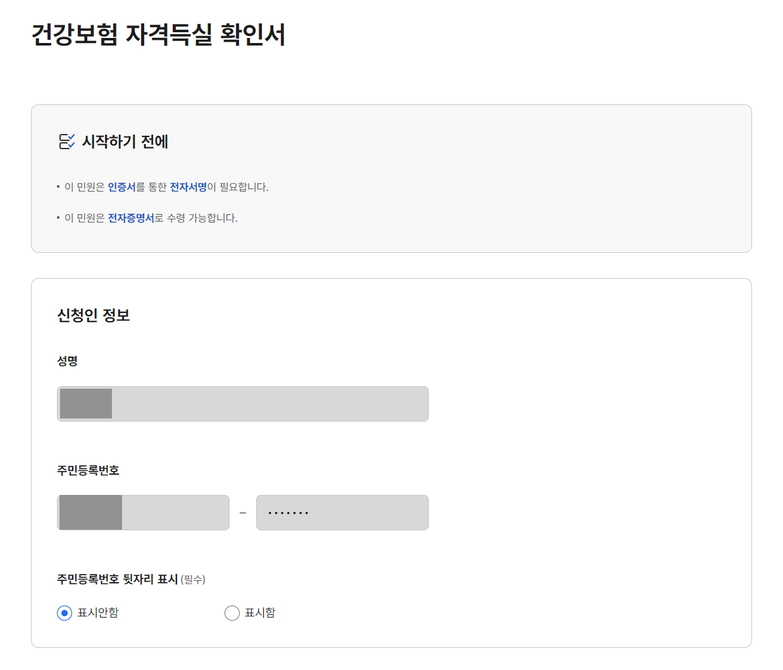
Task: Select the 표시함 radio button
Action: tap(231, 612)
